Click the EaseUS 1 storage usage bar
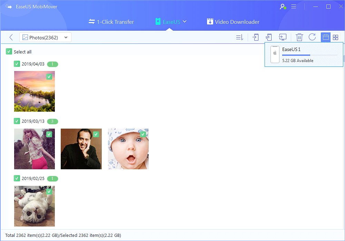The width and height of the screenshot is (345, 241). pyautogui.click(x=309, y=55)
